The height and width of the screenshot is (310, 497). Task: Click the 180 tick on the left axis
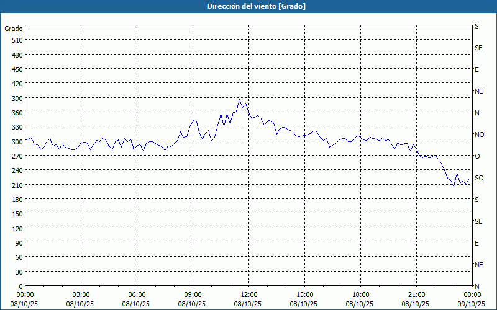tap(16, 199)
